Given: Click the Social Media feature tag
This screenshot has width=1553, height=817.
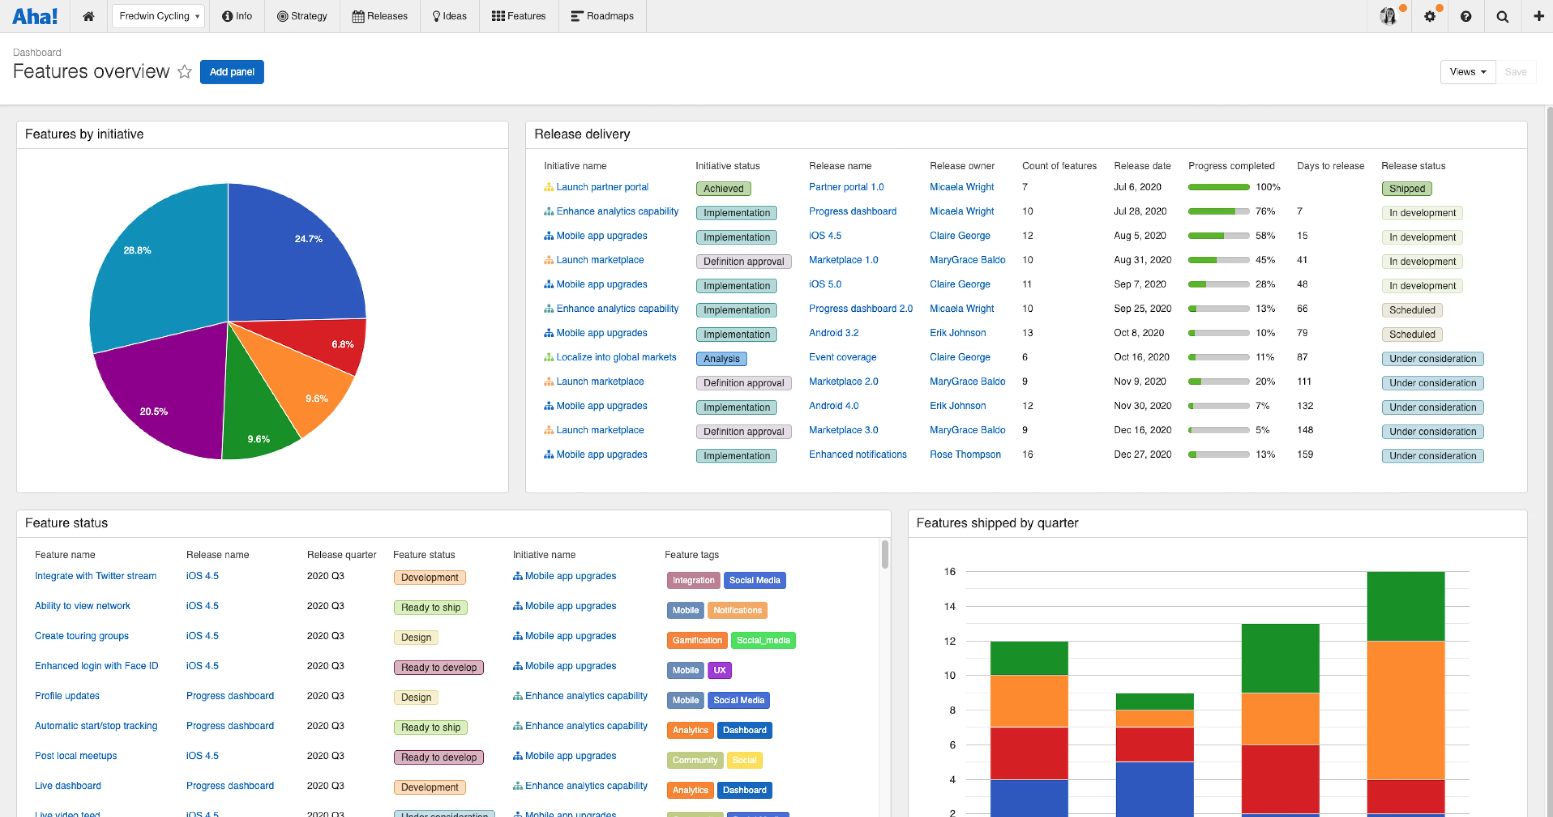Looking at the screenshot, I should click(x=754, y=580).
